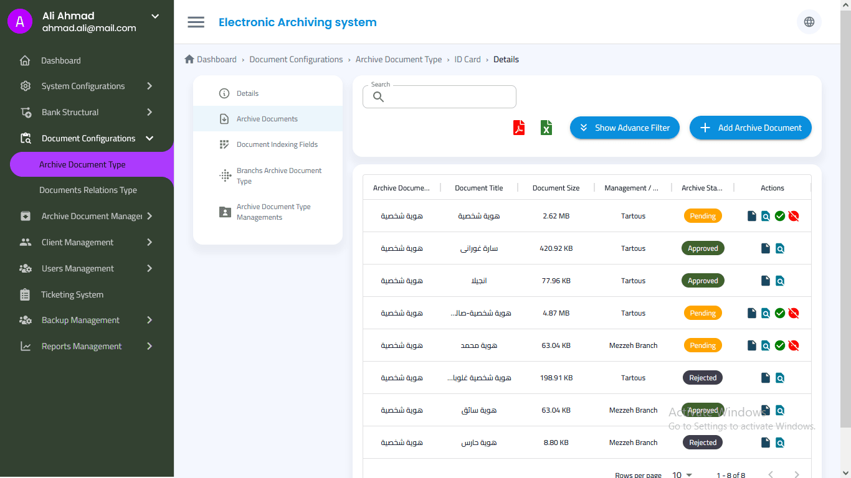This screenshot has width=851, height=478.
Task: Toggle the hamburger sidebar menu
Action: pyautogui.click(x=196, y=22)
